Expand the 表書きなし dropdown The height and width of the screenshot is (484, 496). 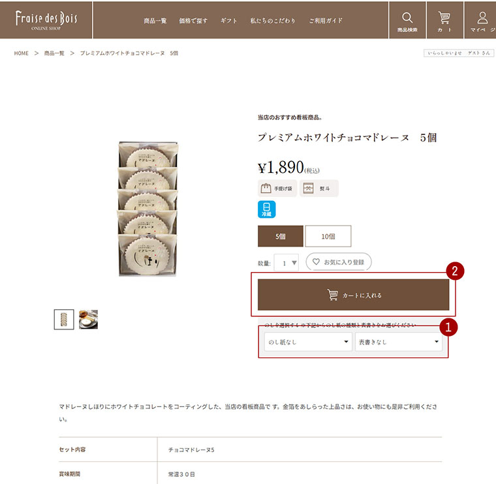(399, 342)
